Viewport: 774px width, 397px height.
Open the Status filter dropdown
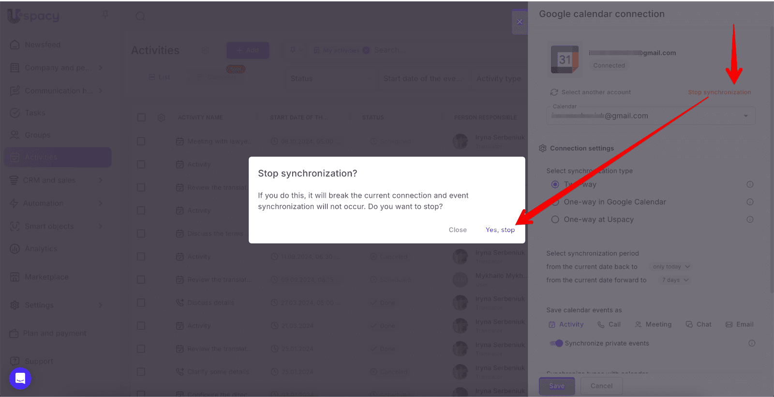(x=331, y=78)
